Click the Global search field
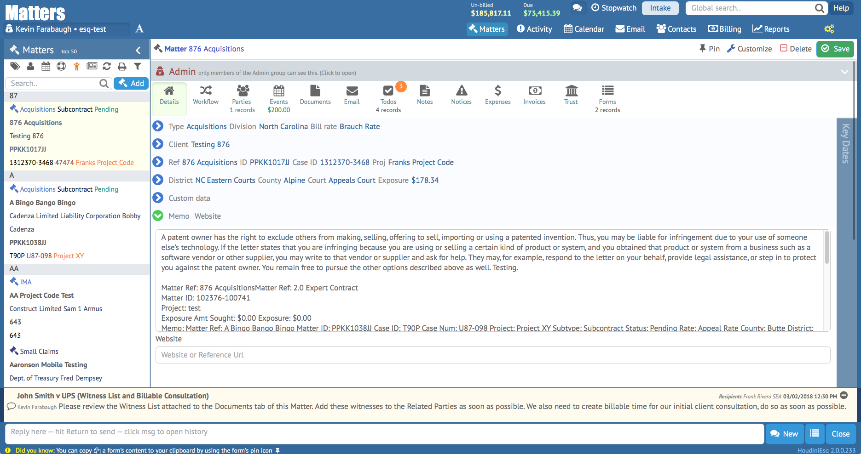This screenshot has height=454, width=861. (750, 8)
